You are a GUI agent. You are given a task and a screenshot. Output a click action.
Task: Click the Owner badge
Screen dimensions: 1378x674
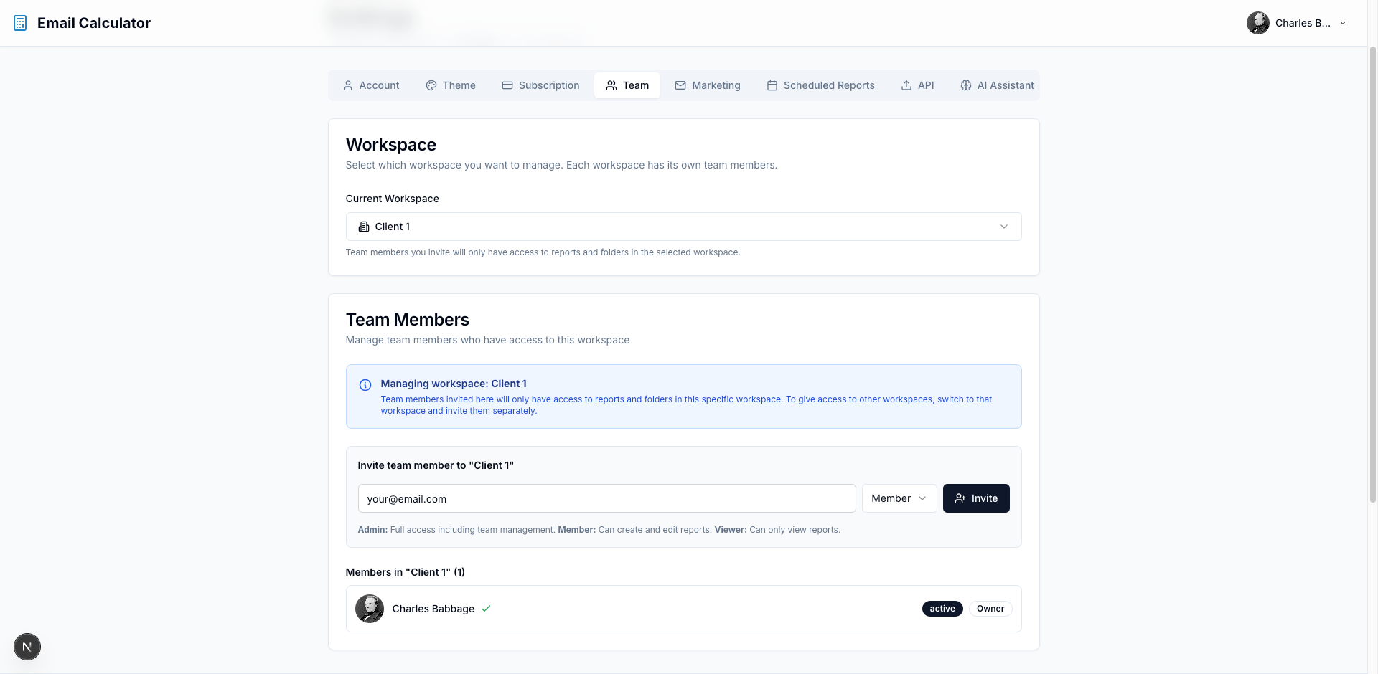(990, 609)
